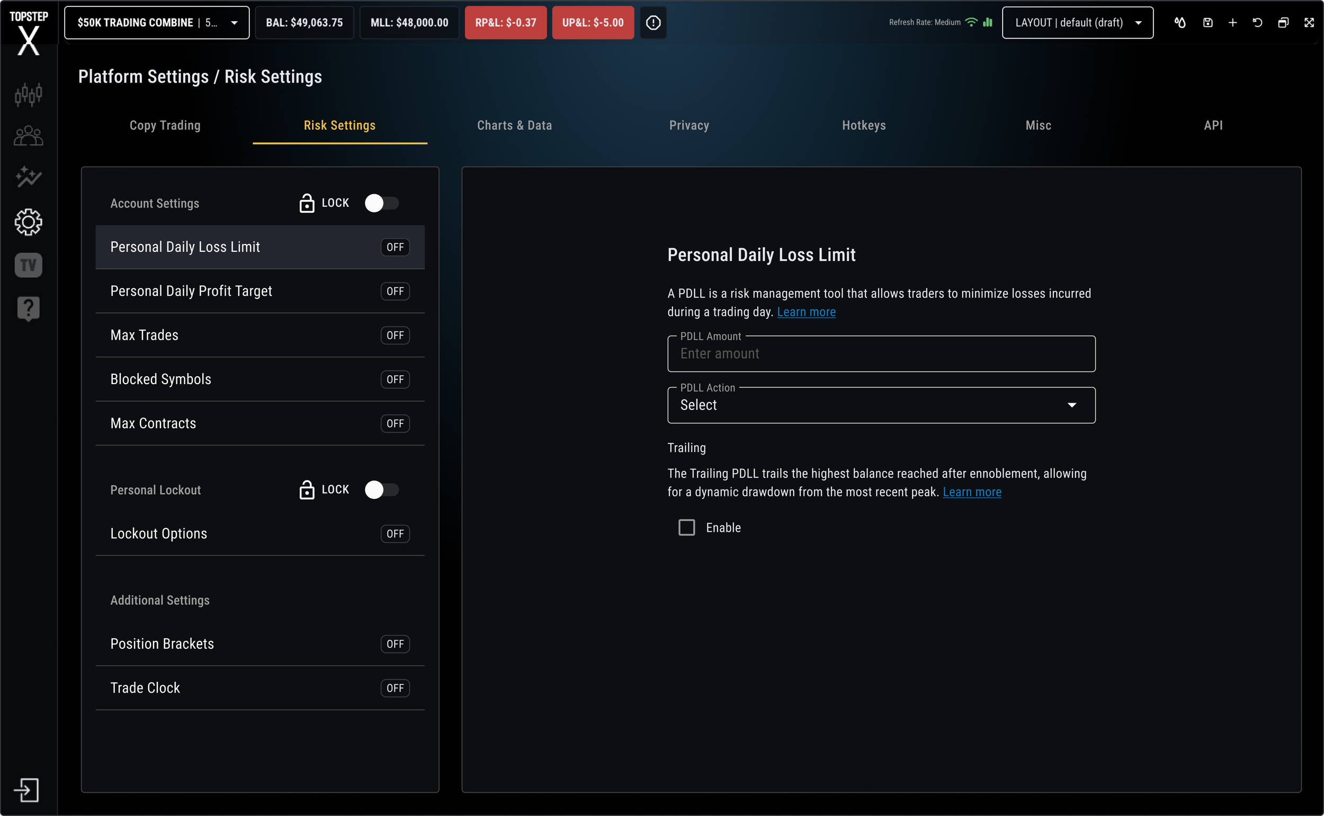
Task: Open the TradingView TV icon
Action: tap(28, 265)
